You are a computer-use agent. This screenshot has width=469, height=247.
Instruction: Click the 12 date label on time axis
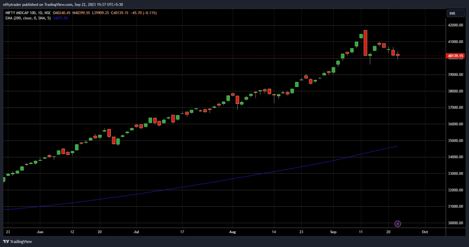click(72, 232)
